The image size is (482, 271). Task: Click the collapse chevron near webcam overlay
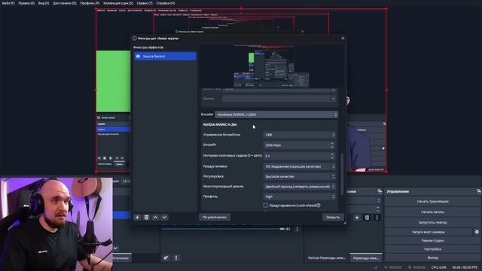[x=115, y=248]
